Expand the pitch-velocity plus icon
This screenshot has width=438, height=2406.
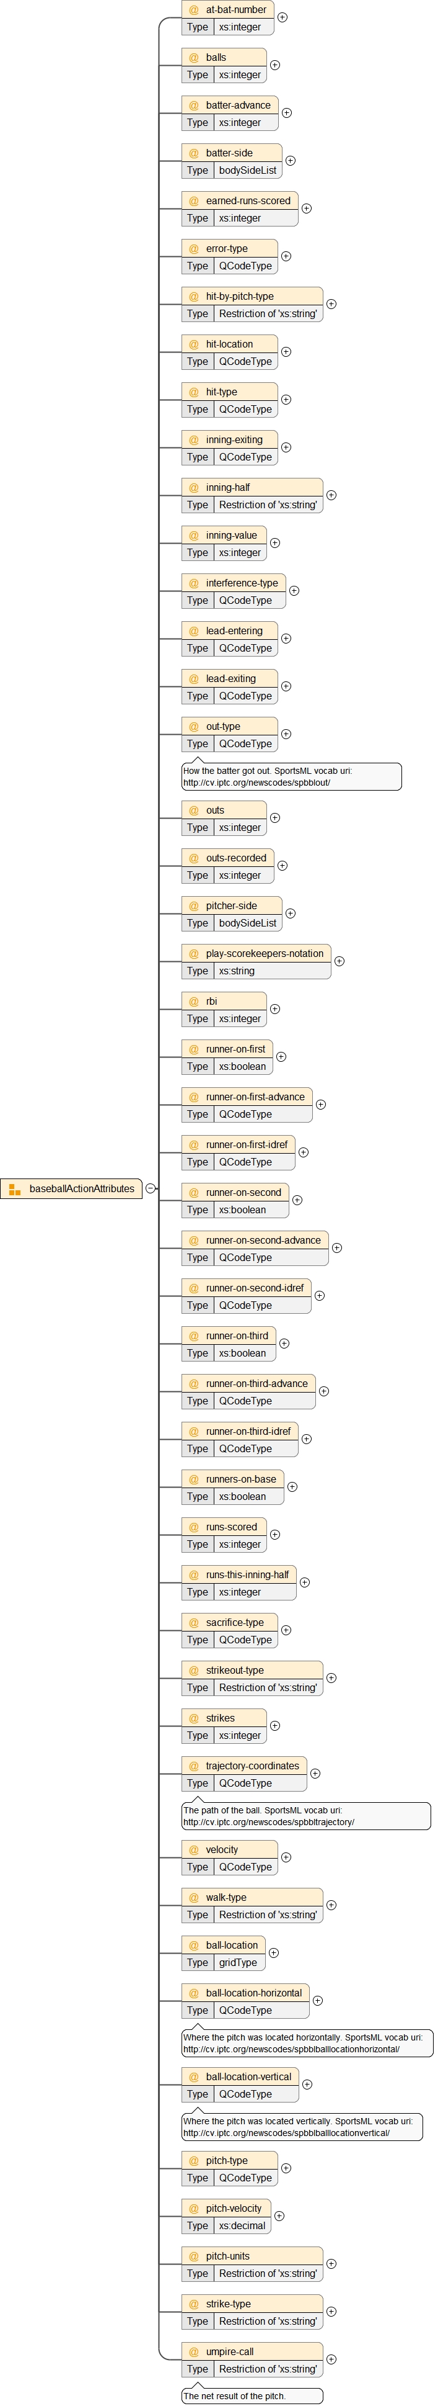point(279,2215)
